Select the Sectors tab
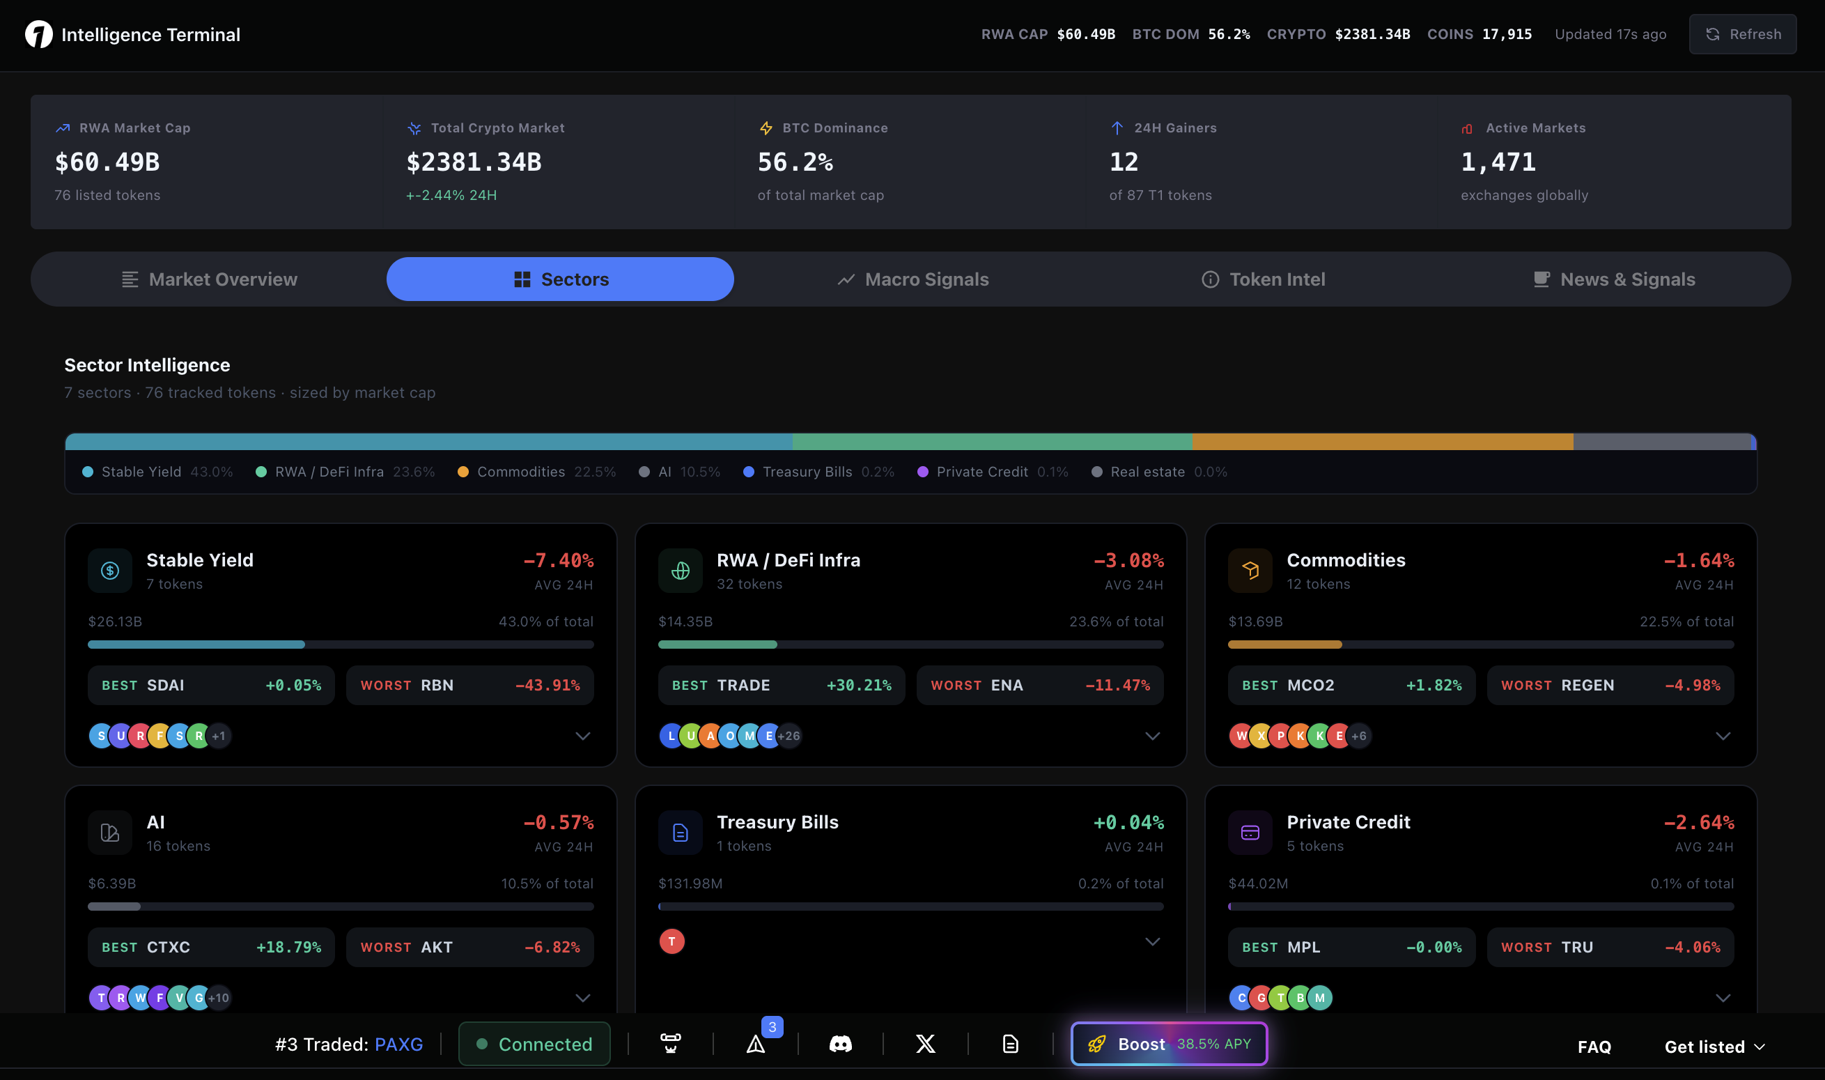This screenshot has width=1825, height=1080. pyautogui.click(x=560, y=279)
